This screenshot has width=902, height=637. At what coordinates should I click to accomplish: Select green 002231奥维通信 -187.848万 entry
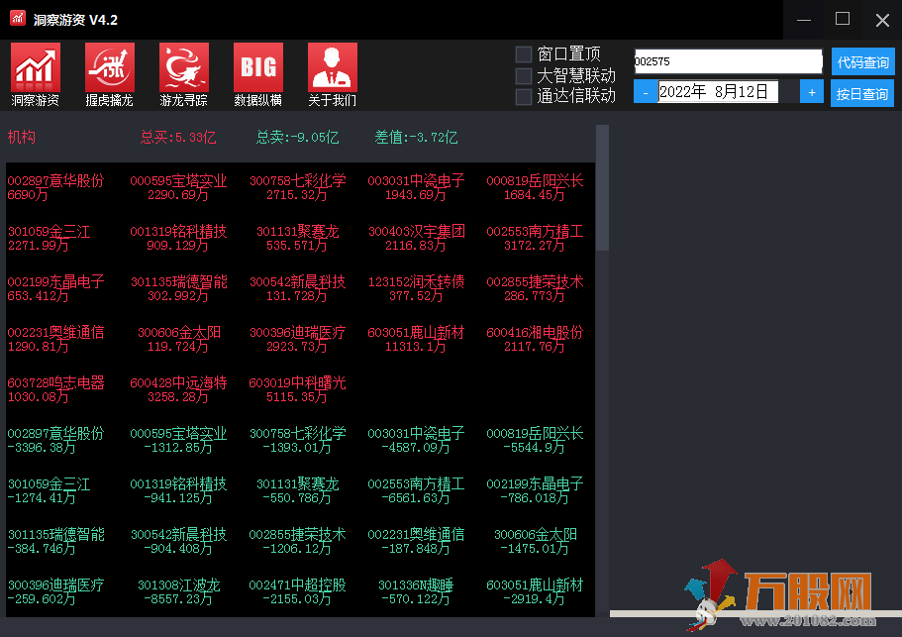[416, 542]
